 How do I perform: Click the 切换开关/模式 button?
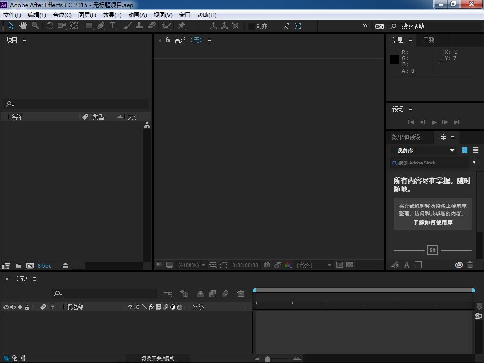[158, 358]
